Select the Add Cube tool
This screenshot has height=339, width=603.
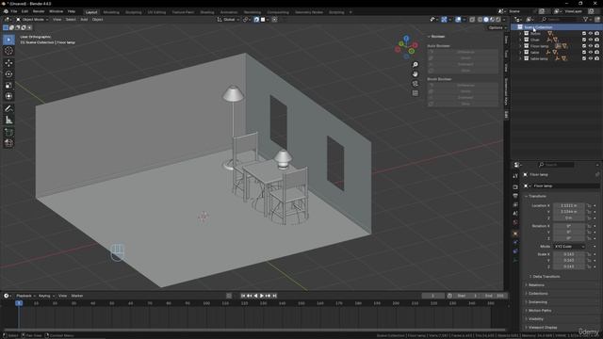click(8, 132)
